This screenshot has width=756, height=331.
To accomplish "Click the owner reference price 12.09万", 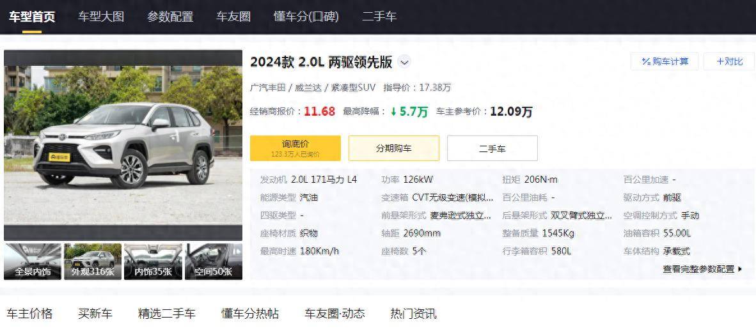I will click(x=511, y=112).
